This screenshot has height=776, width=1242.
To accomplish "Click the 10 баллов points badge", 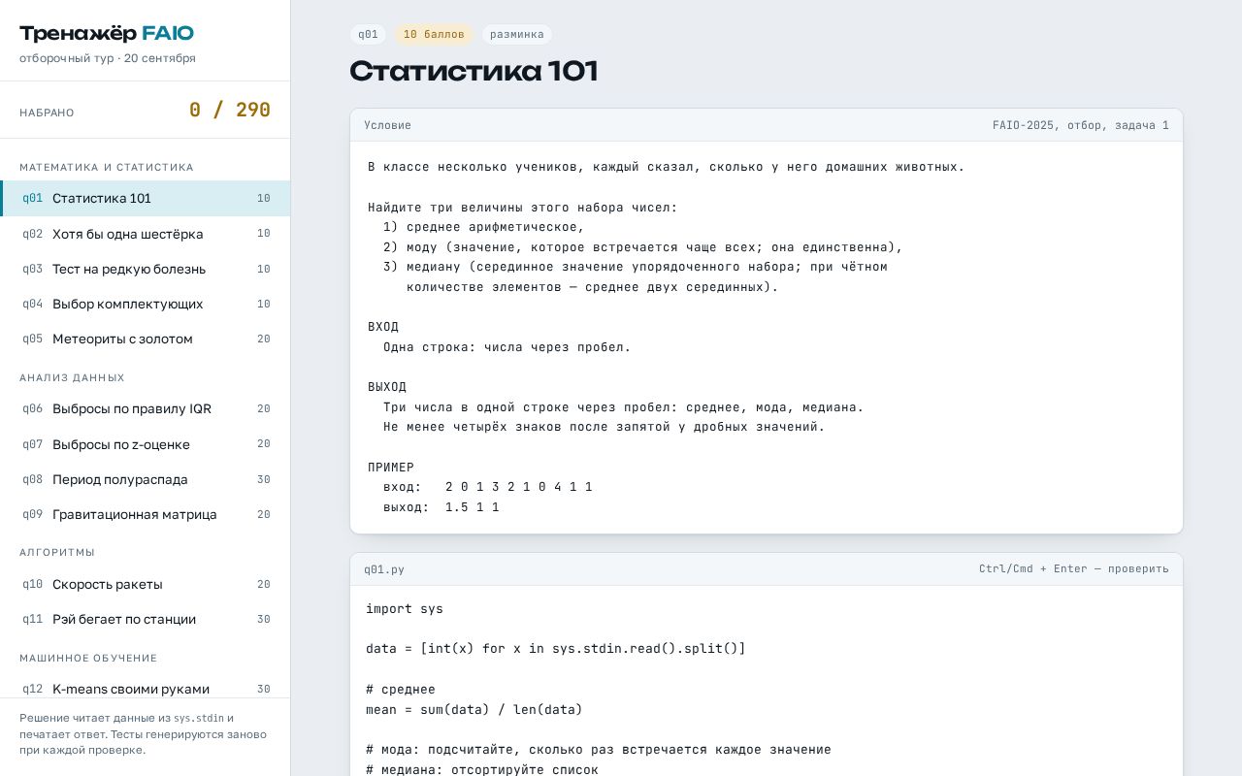I will point(434,35).
